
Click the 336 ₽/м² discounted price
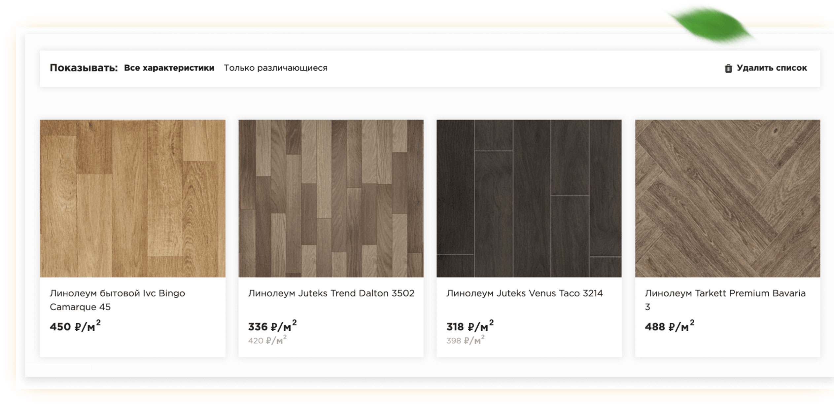pos(272,326)
